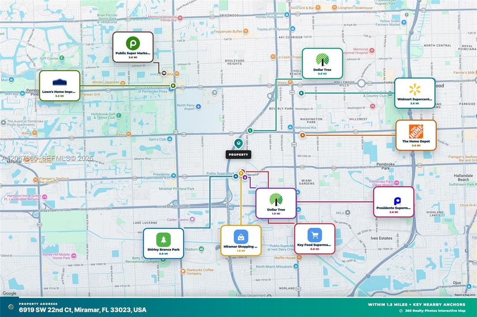
Task: Select the Hollybrook Golf & Tennis Club pin
Action: coord(119,115)
